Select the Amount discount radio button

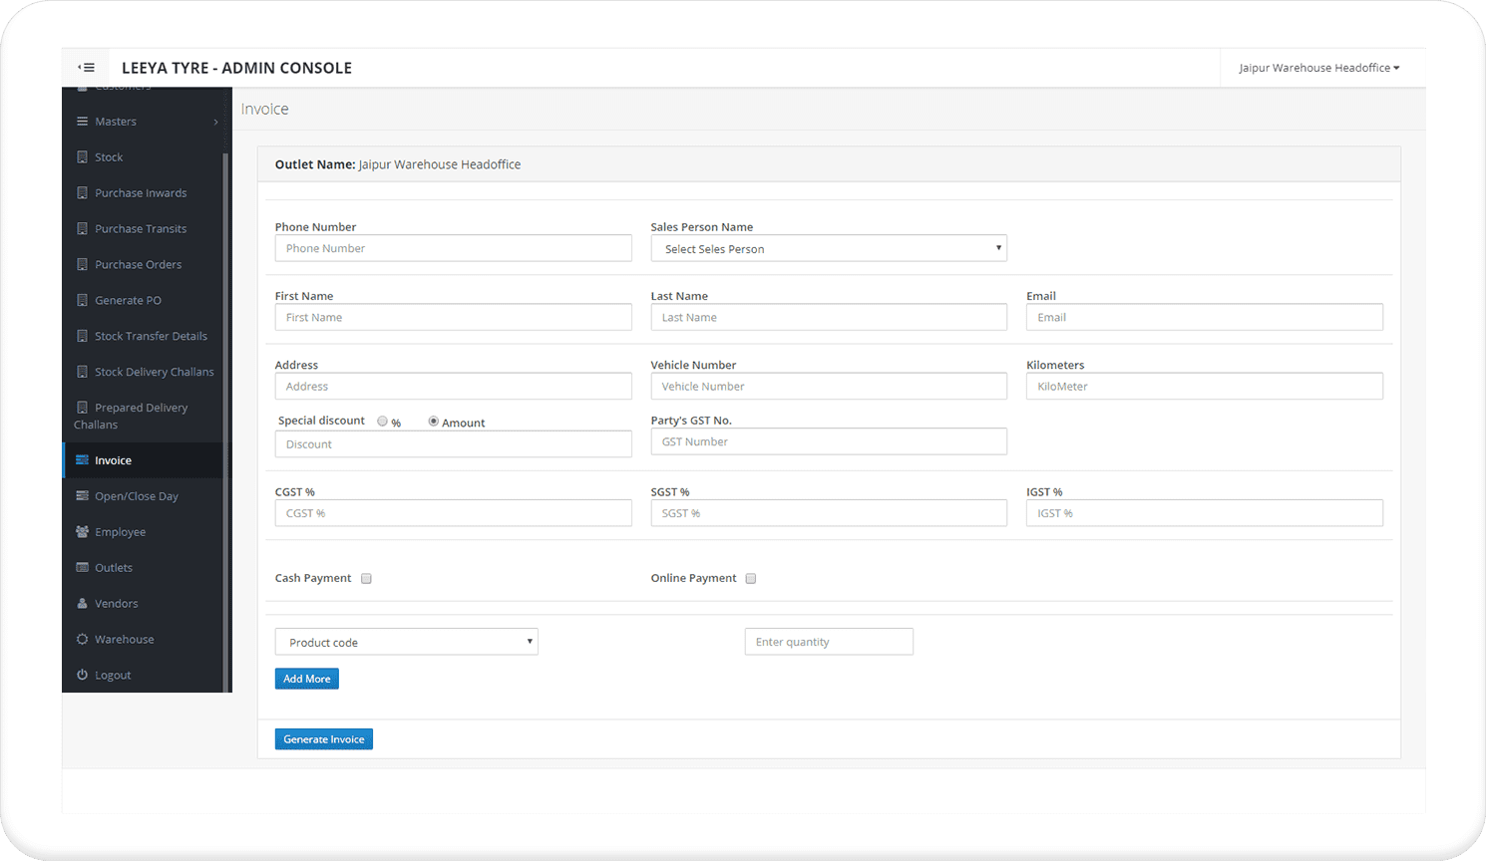433,422
